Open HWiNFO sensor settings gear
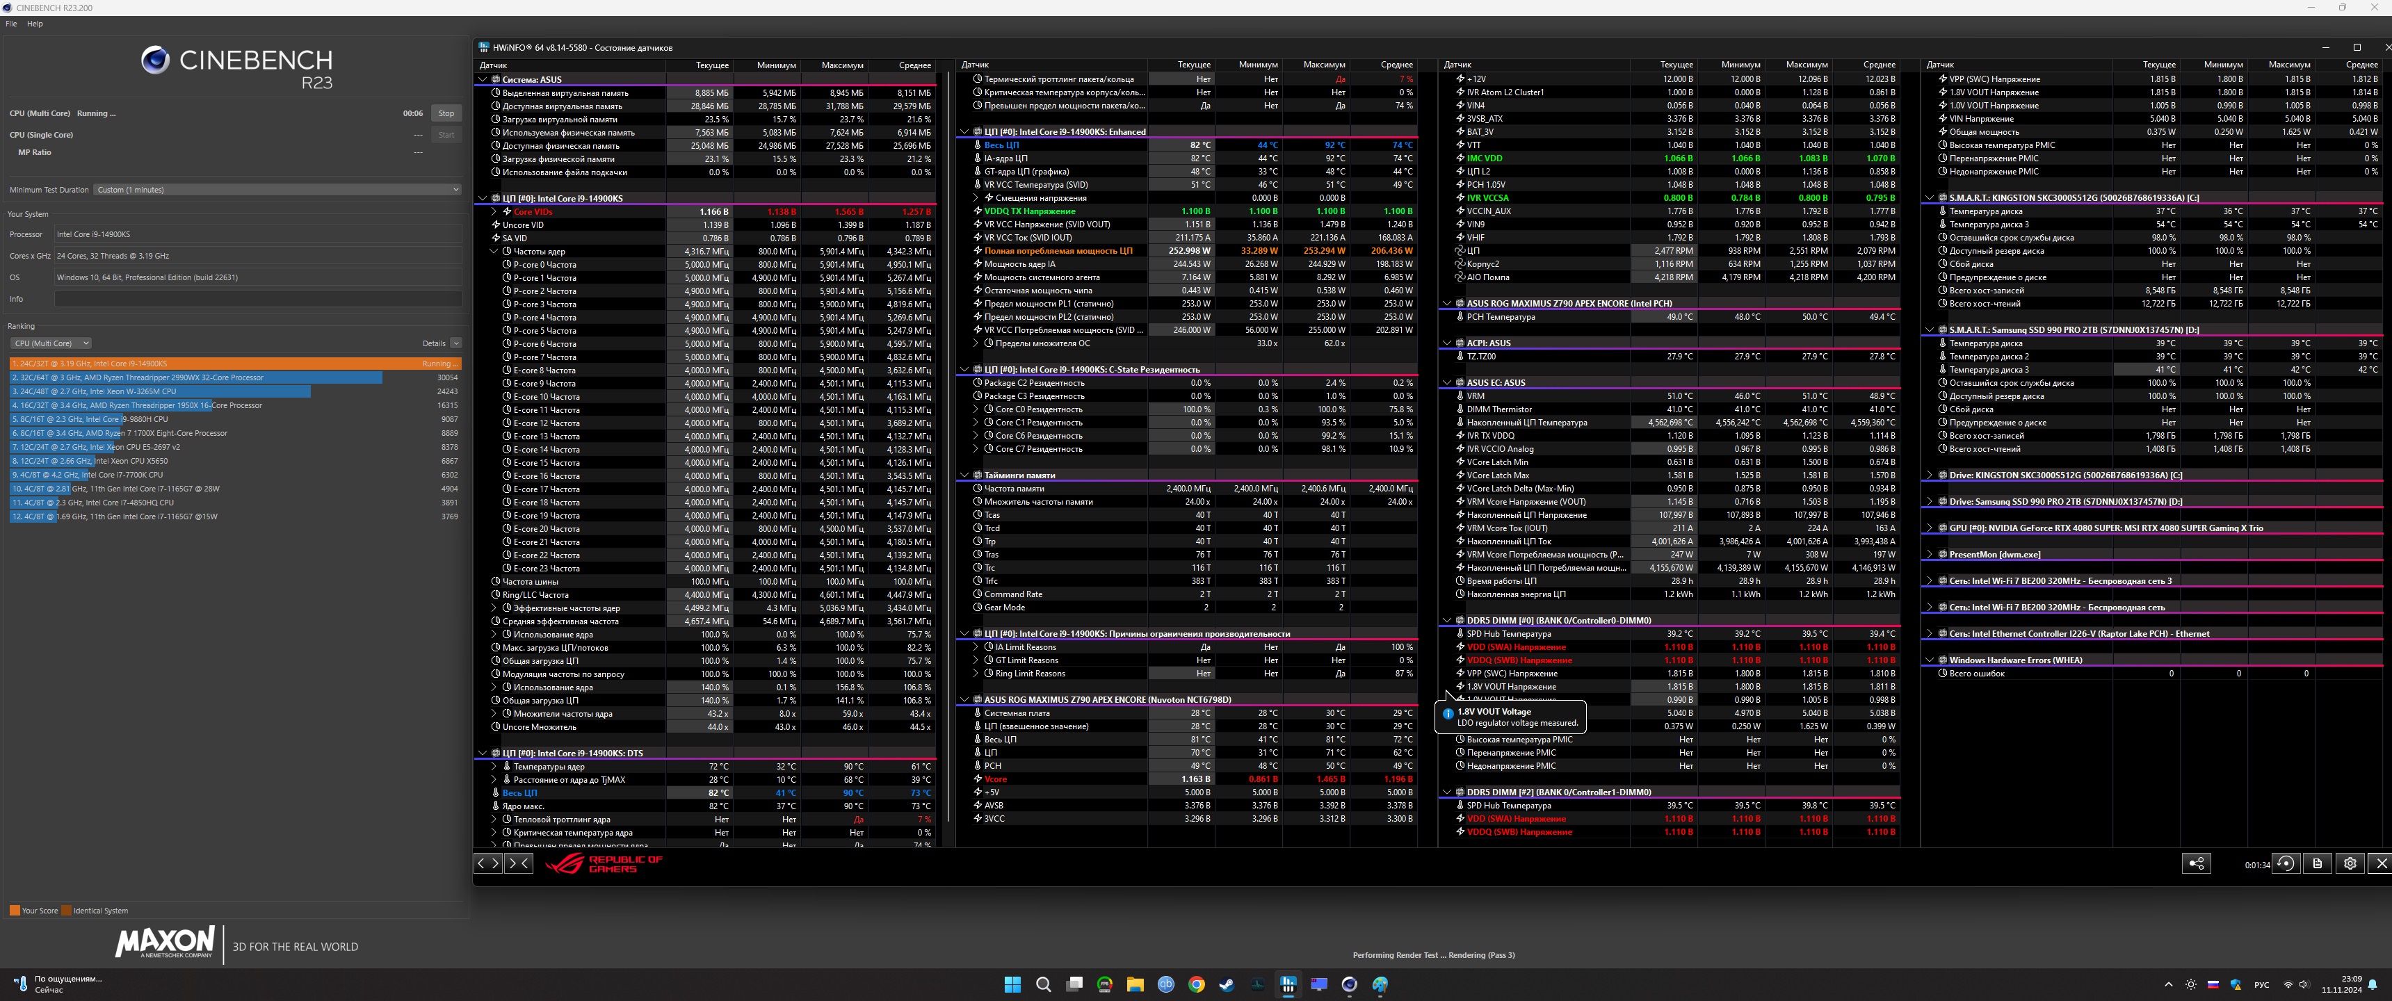 [2350, 863]
